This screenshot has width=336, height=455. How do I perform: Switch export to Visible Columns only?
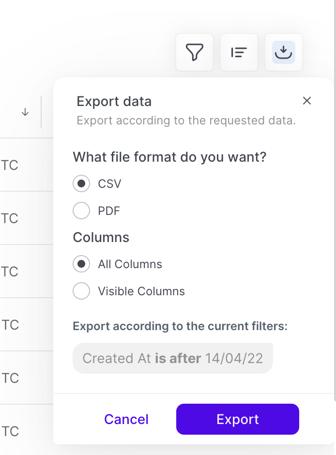tap(81, 291)
